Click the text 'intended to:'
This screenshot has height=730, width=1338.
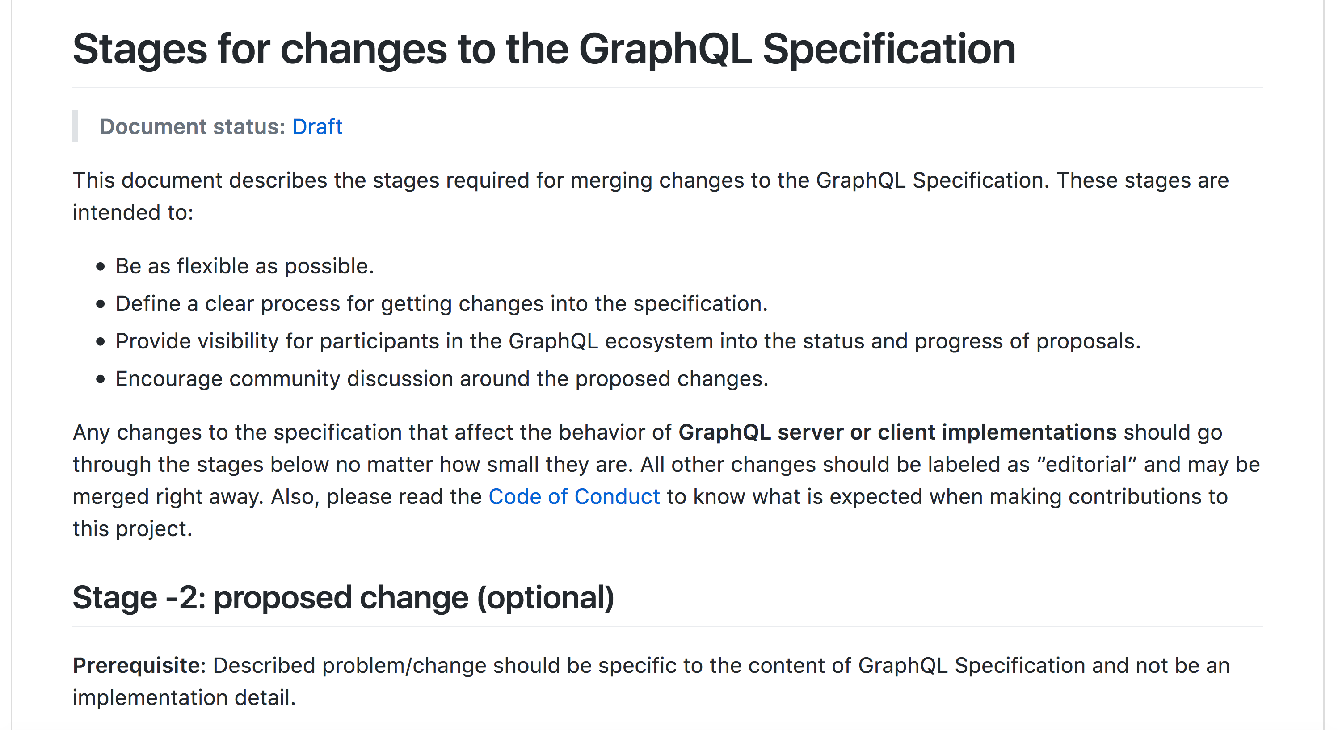click(133, 213)
